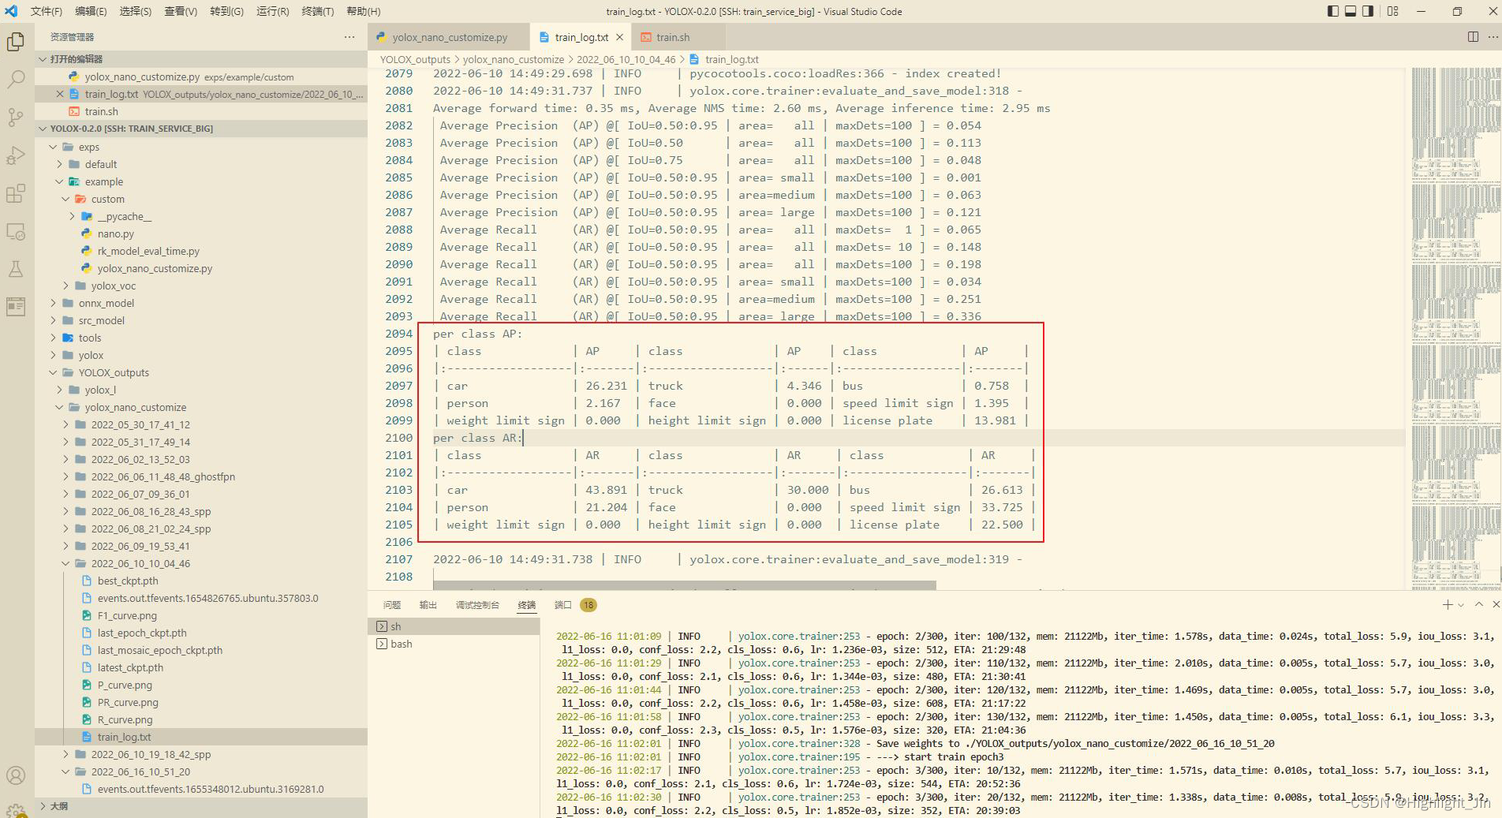This screenshot has height=818, width=1502.
Task: Open the Source Control view
Action: tap(16, 117)
